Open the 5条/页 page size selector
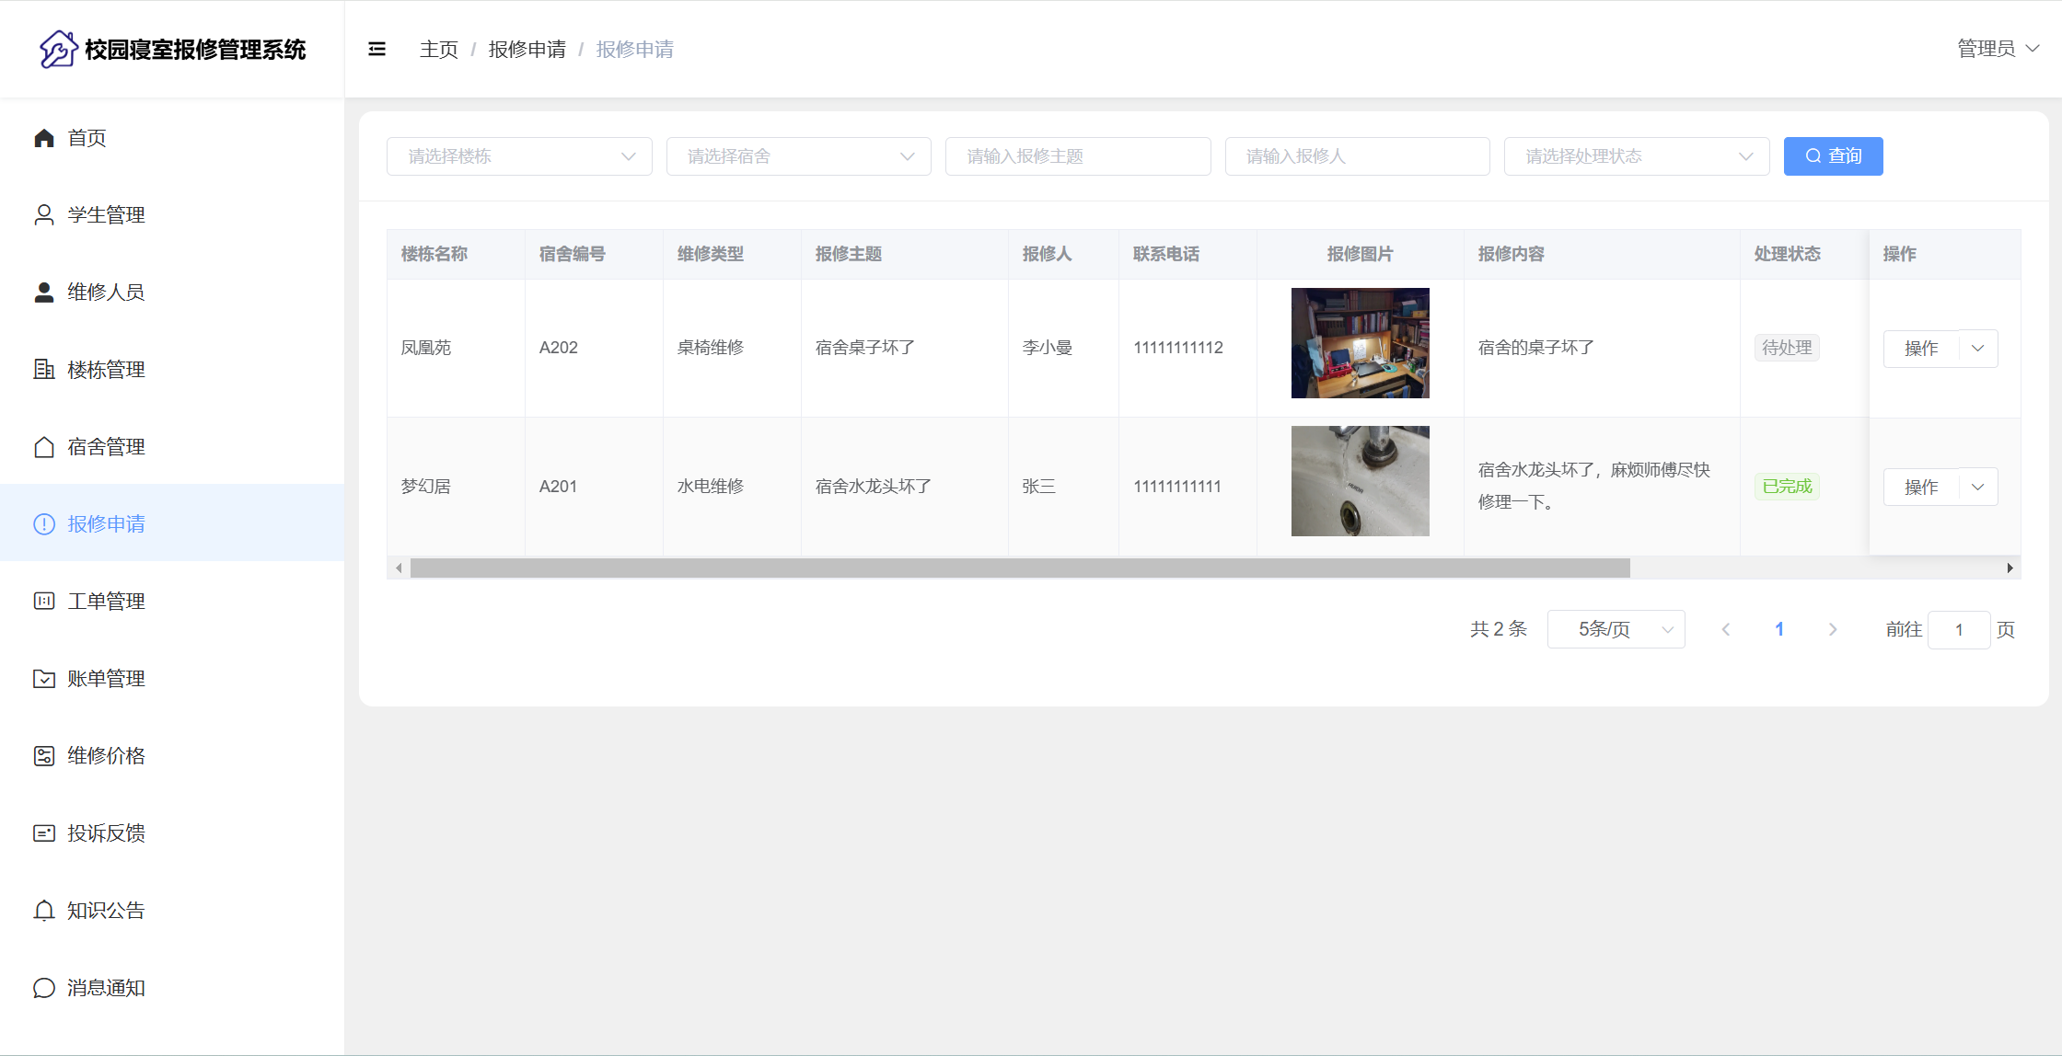Screen dimensions: 2062x1056 (1616, 629)
